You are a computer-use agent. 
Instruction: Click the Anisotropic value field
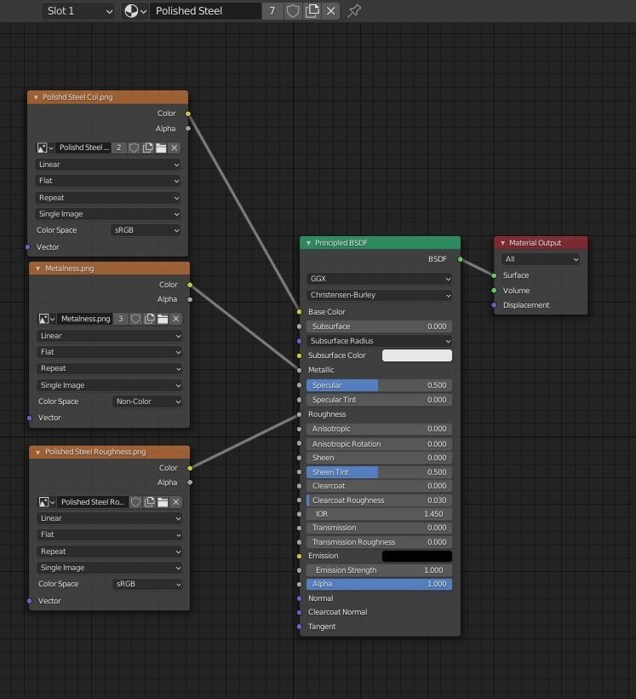tap(380, 429)
